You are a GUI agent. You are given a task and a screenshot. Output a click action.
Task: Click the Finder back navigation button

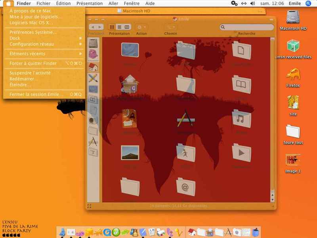[93, 27]
